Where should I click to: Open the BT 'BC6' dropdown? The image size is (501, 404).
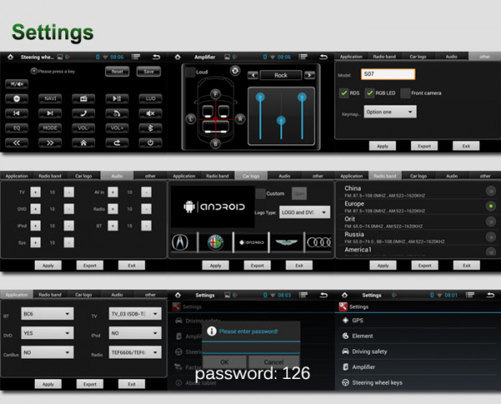coord(47,314)
